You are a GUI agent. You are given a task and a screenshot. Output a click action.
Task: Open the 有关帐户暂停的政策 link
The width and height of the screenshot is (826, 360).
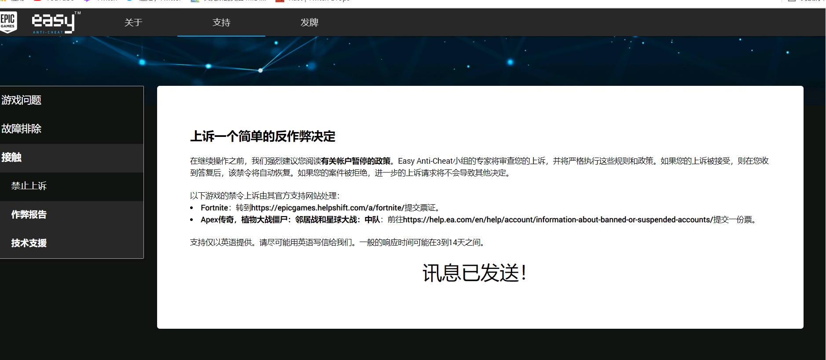(356, 161)
